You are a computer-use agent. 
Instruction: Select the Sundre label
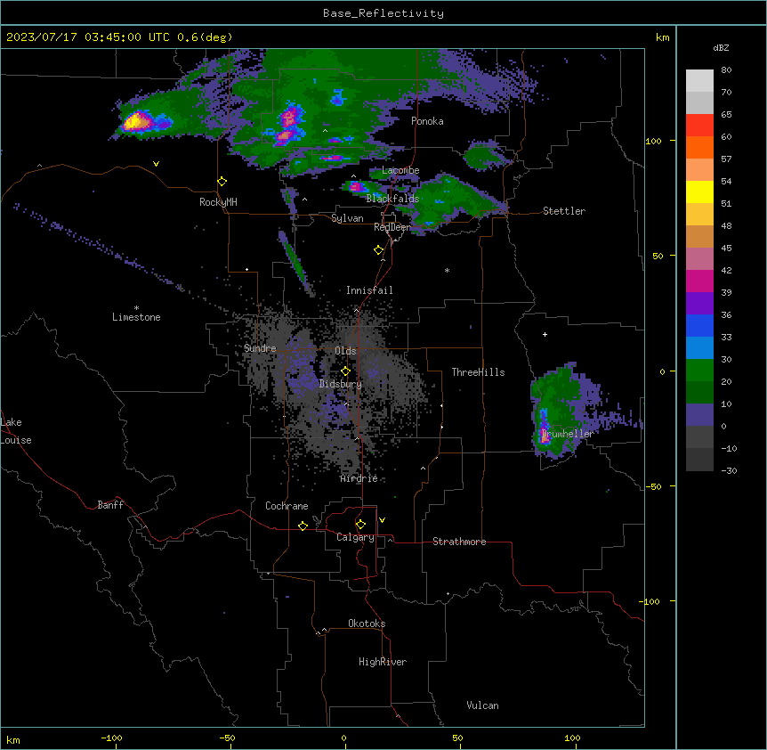(x=260, y=348)
